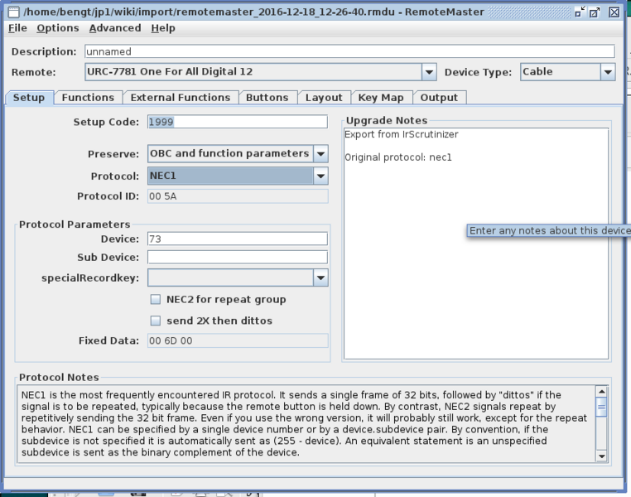Screen dimensions: 631x497
Task: Open the Help menu
Action: (163, 28)
